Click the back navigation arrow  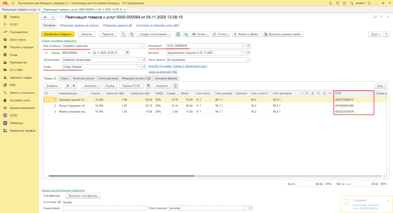[x=45, y=17]
